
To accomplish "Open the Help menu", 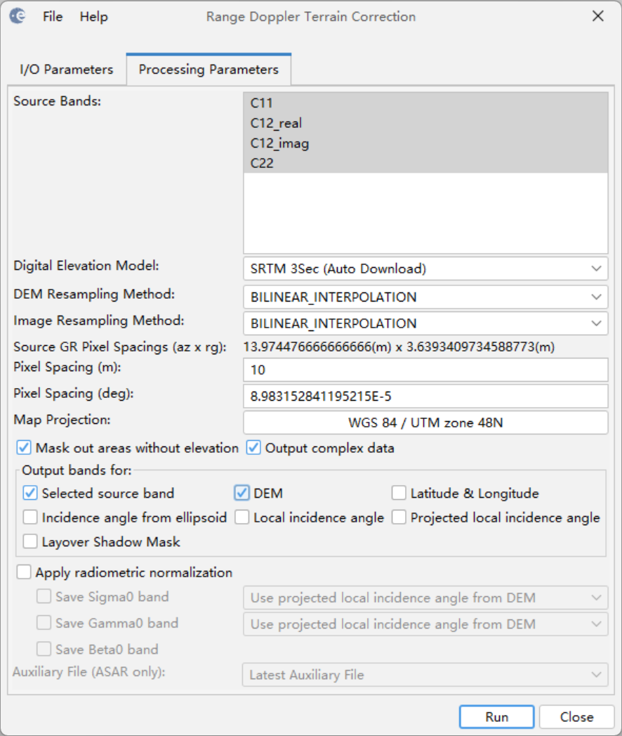I will coord(93,16).
